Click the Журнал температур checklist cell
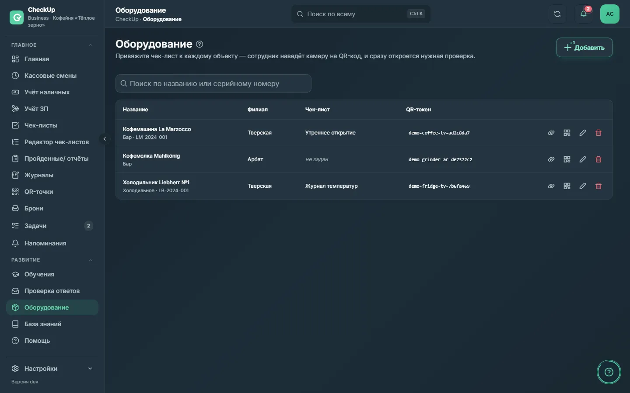630x393 pixels. (331, 186)
